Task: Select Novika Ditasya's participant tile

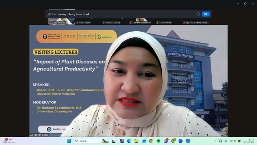Action: pyautogui.click(x=111, y=23)
